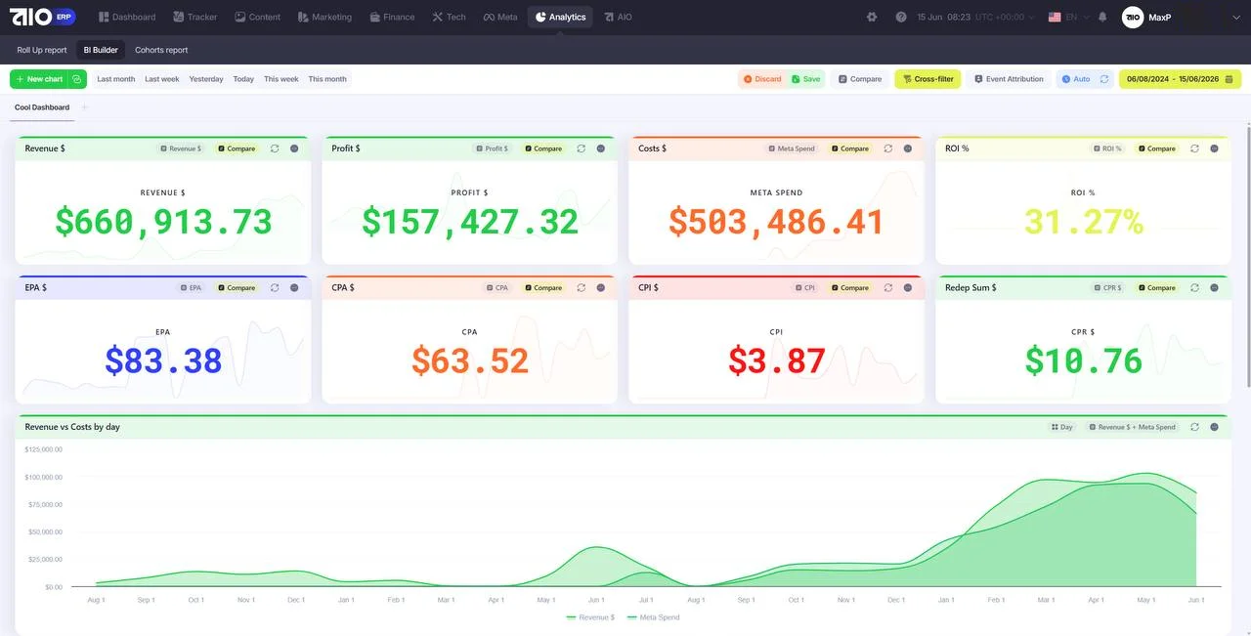Image resolution: width=1251 pixels, height=636 pixels.
Task: Refresh the Costs $ card
Action: pos(888,148)
